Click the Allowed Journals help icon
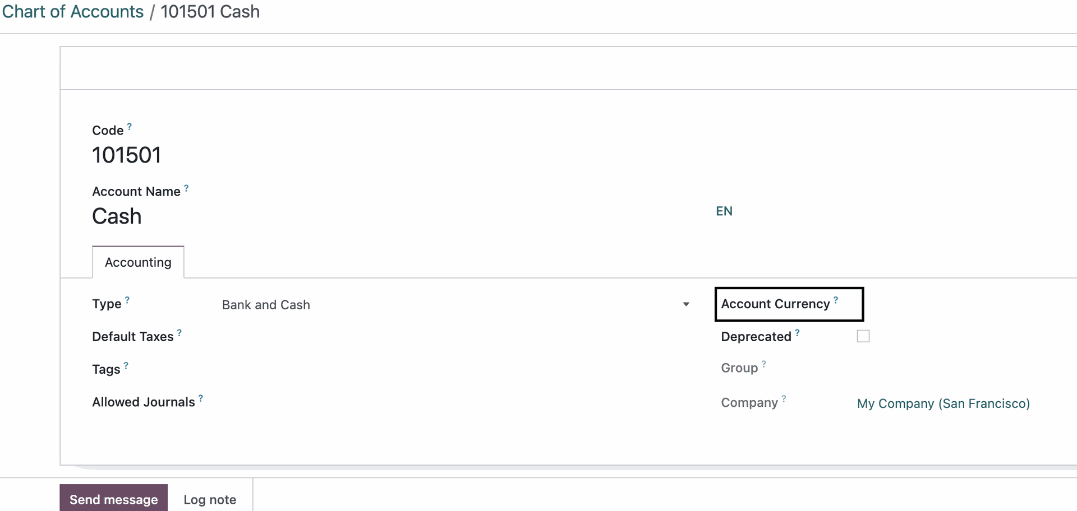This screenshot has width=1077, height=511. (x=201, y=398)
